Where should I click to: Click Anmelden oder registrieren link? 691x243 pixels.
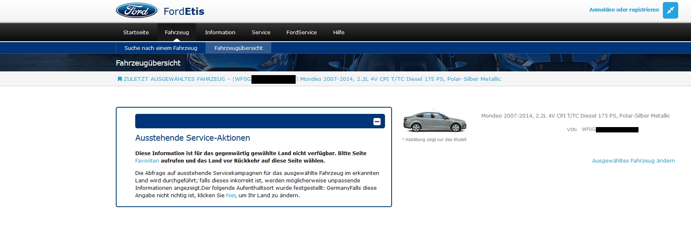pos(624,10)
